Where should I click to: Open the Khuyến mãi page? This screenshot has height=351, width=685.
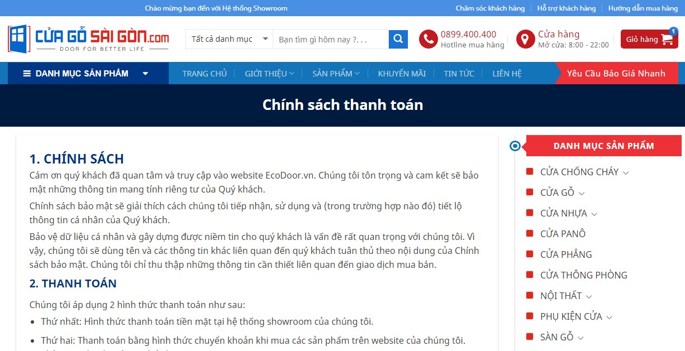(402, 74)
